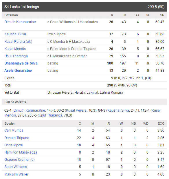Open Upul Tharanga link in Fall of Wickets
This screenshot has height=179, width=169.
click(x=51, y=115)
